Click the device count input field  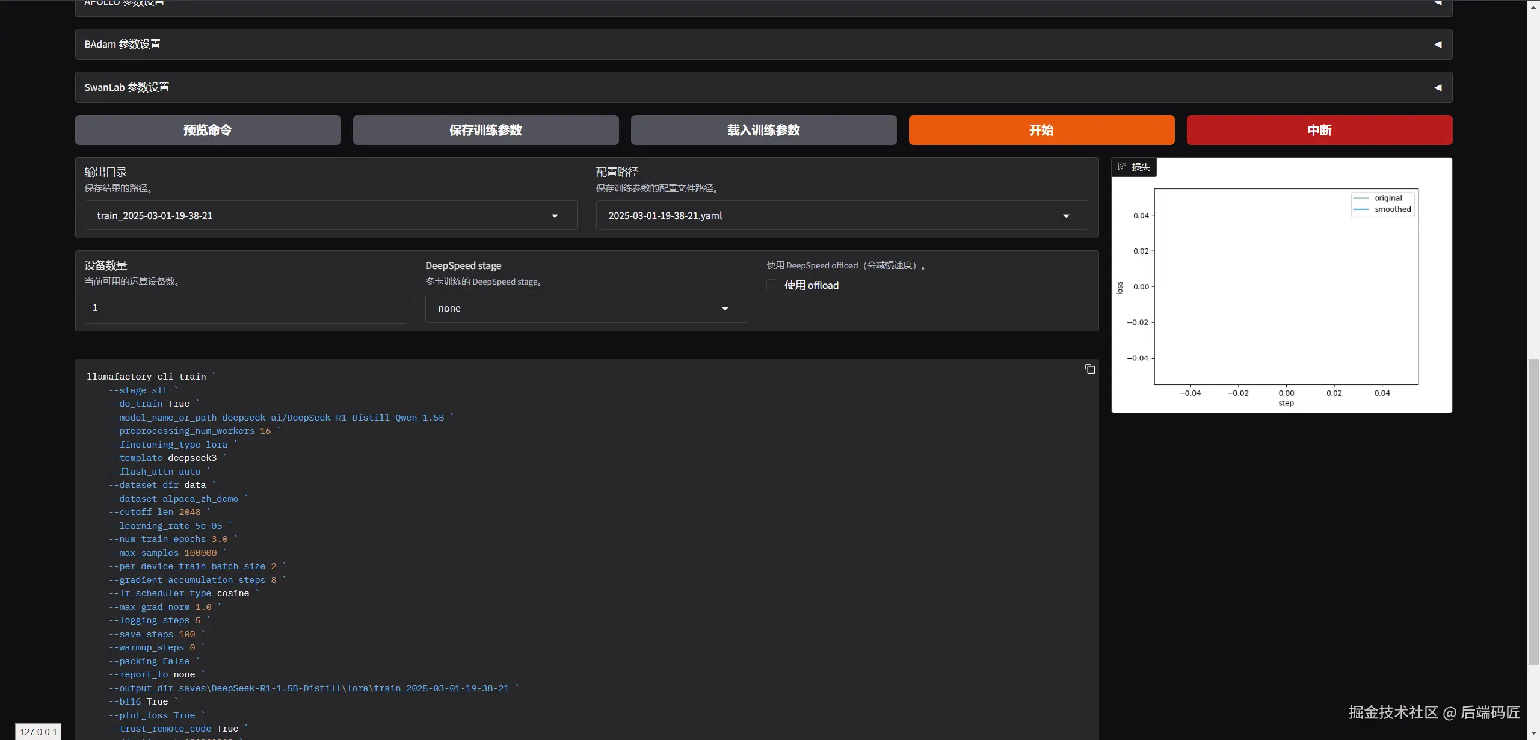[x=245, y=309]
